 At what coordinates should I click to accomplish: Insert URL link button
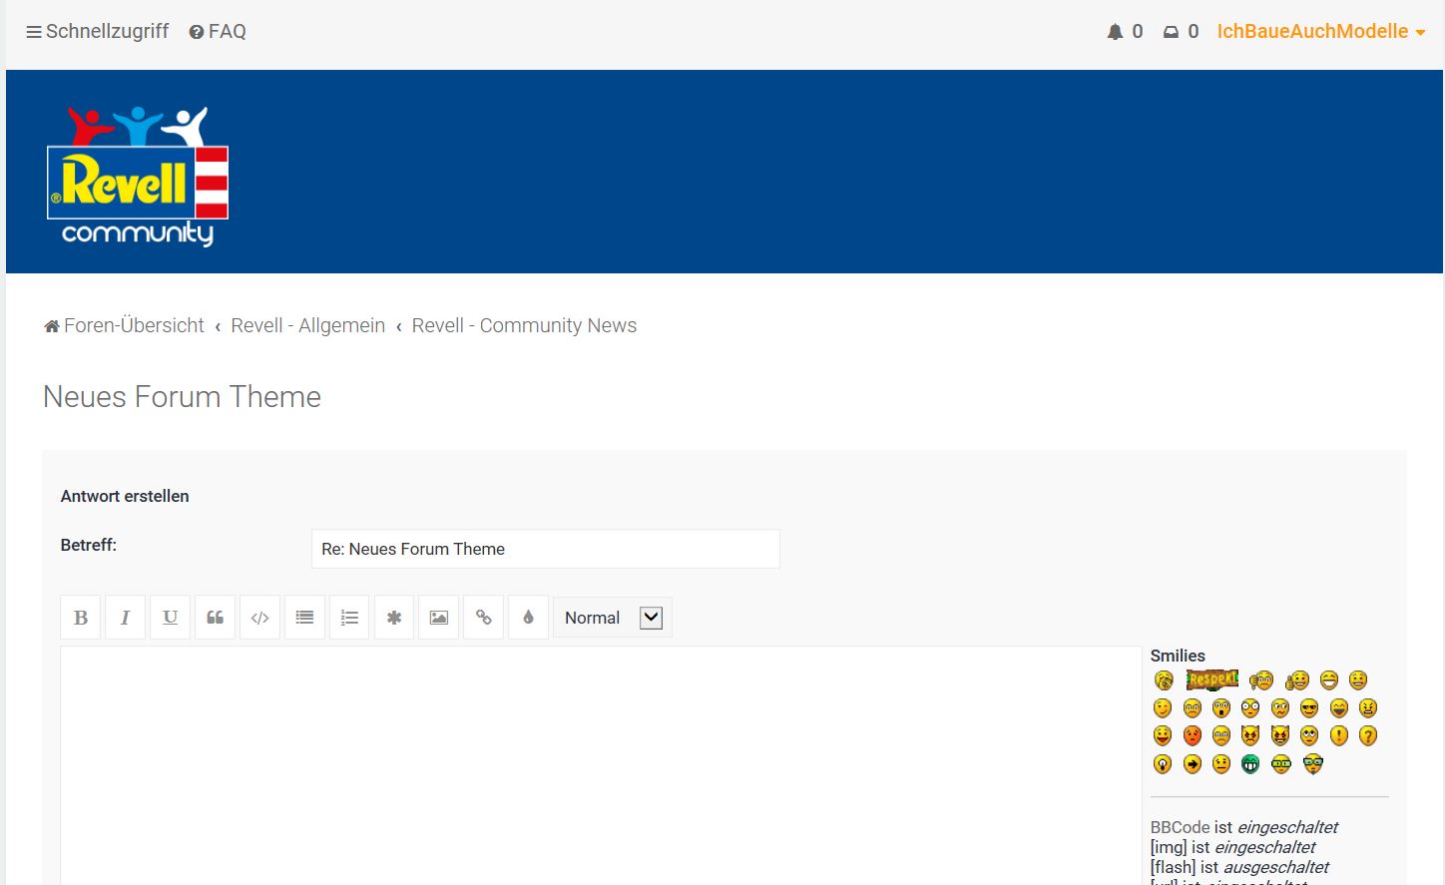pos(484,618)
